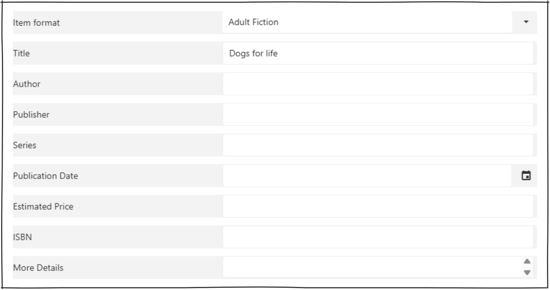Click the "Publication Date" label
Screen dimensions: 550x290
(x=45, y=176)
